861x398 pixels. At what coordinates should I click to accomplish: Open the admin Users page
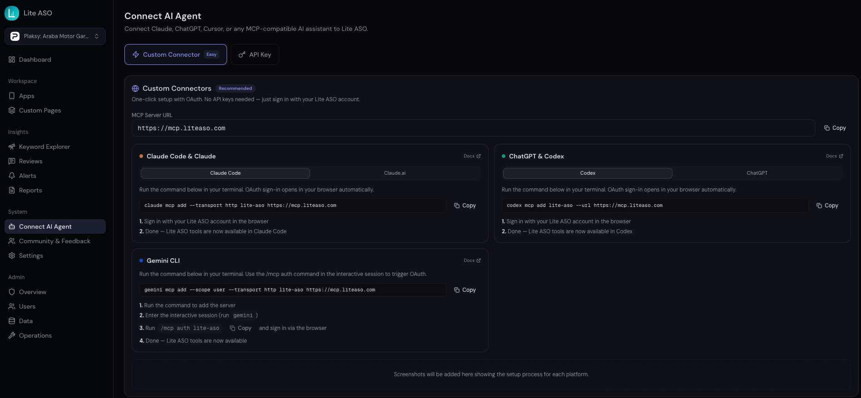coord(55,306)
